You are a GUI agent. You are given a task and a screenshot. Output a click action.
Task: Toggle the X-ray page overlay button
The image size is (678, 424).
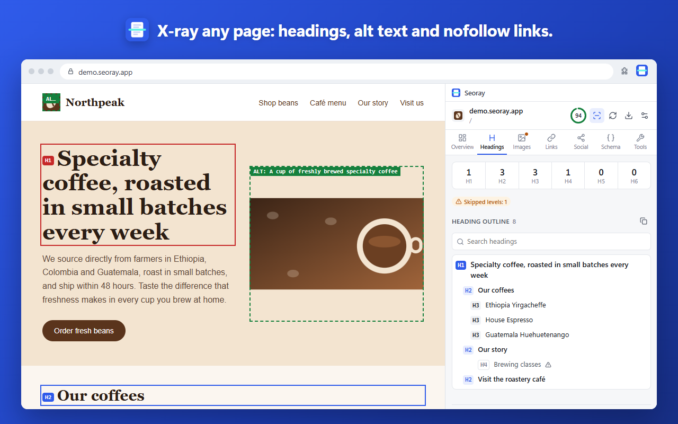[x=597, y=116]
